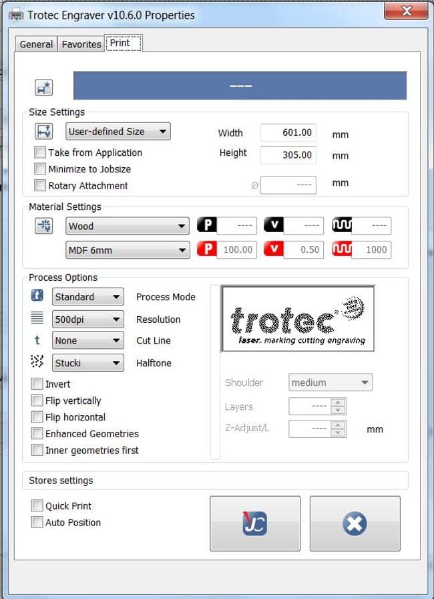Click the Cut Line t icon
This screenshot has height=599, width=434.
[x=37, y=340]
